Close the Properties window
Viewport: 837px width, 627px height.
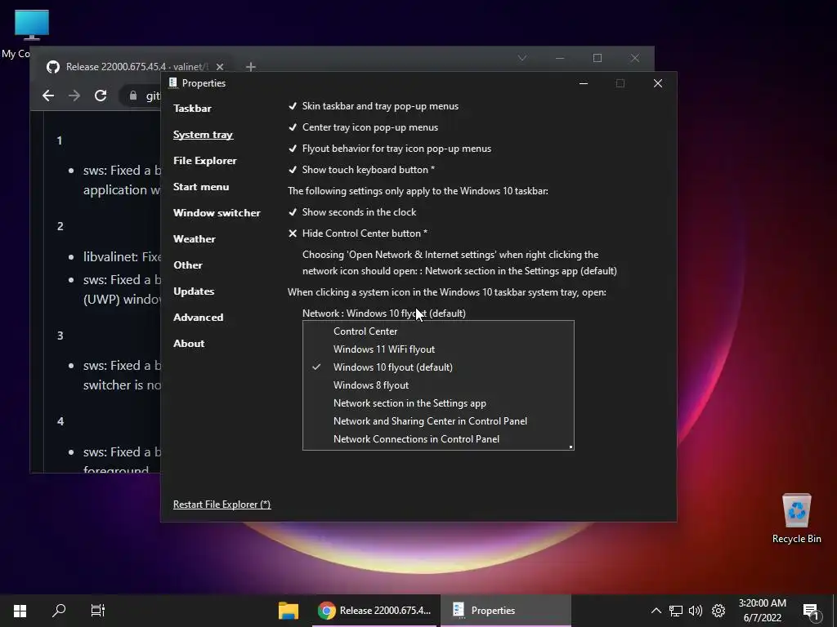[x=658, y=83]
